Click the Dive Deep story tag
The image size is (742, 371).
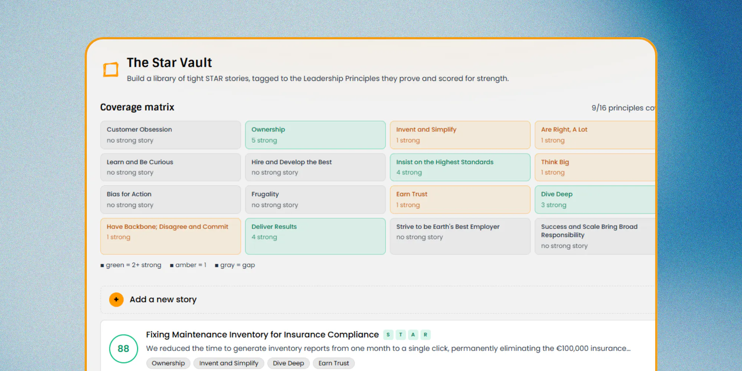coord(288,363)
